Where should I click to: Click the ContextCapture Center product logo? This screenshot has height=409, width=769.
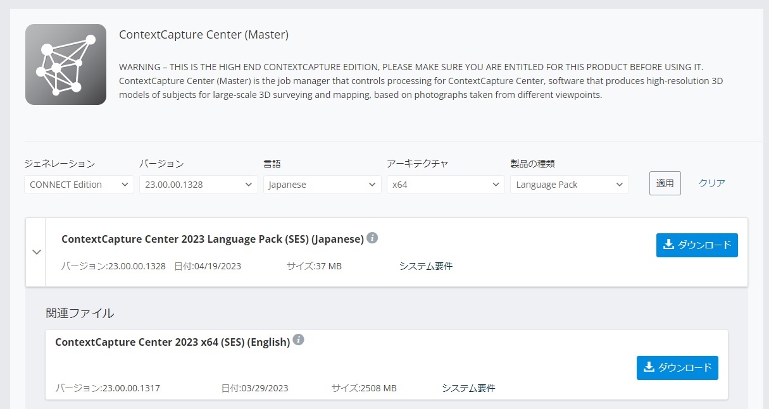click(66, 64)
